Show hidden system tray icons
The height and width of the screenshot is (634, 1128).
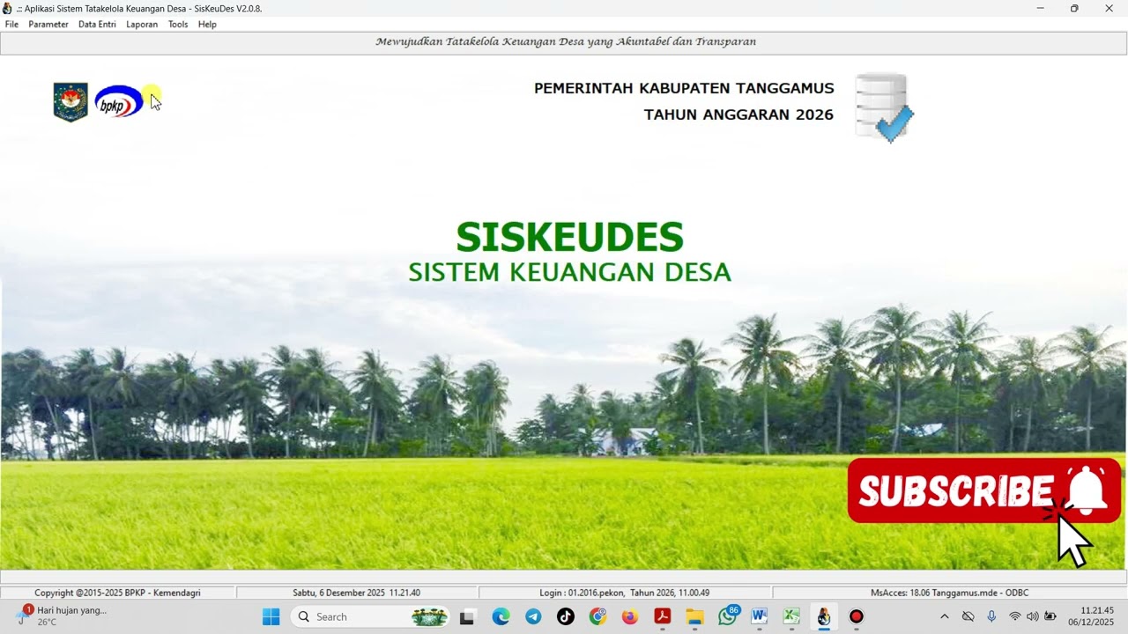(945, 616)
